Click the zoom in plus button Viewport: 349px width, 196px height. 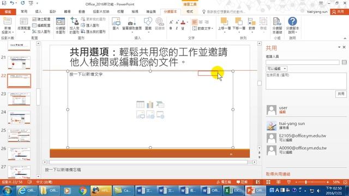pyautogui.click(x=328, y=182)
